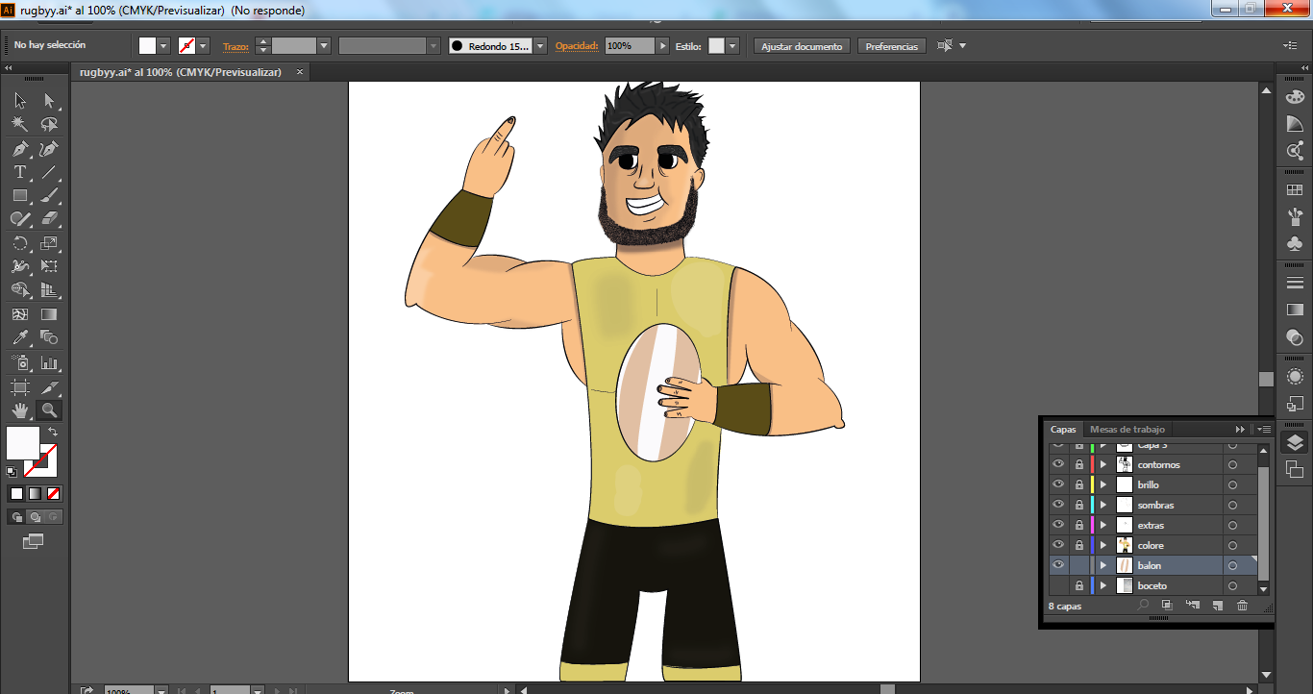Hide the balon layer
The width and height of the screenshot is (1313, 694).
(1058, 565)
